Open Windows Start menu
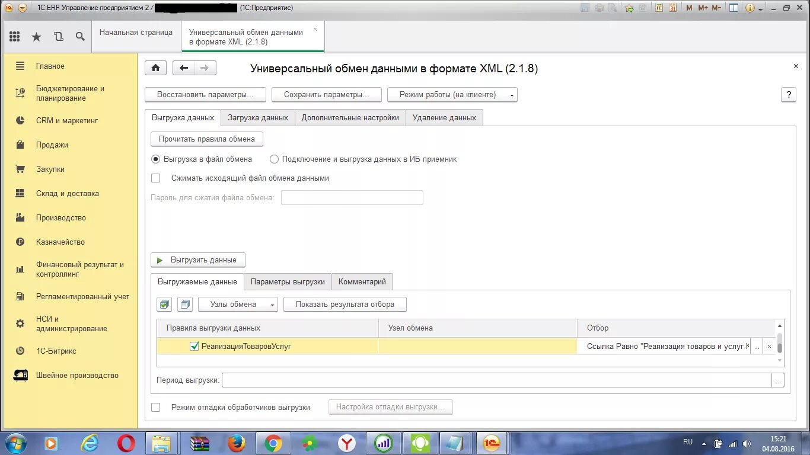Image resolution: width=810 pixels, height=455 pixels. pos(15,443)
